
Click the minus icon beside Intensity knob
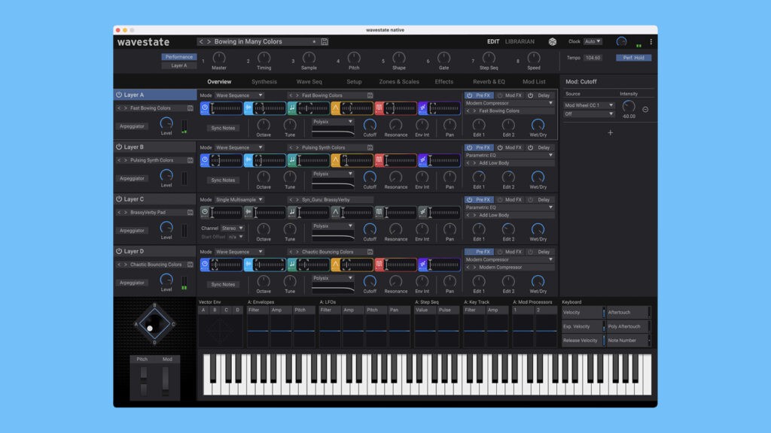645,110
